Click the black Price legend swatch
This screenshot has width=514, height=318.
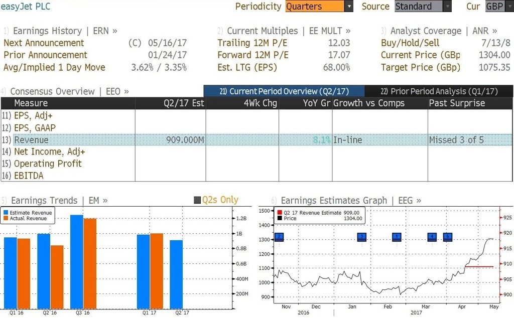280,219
